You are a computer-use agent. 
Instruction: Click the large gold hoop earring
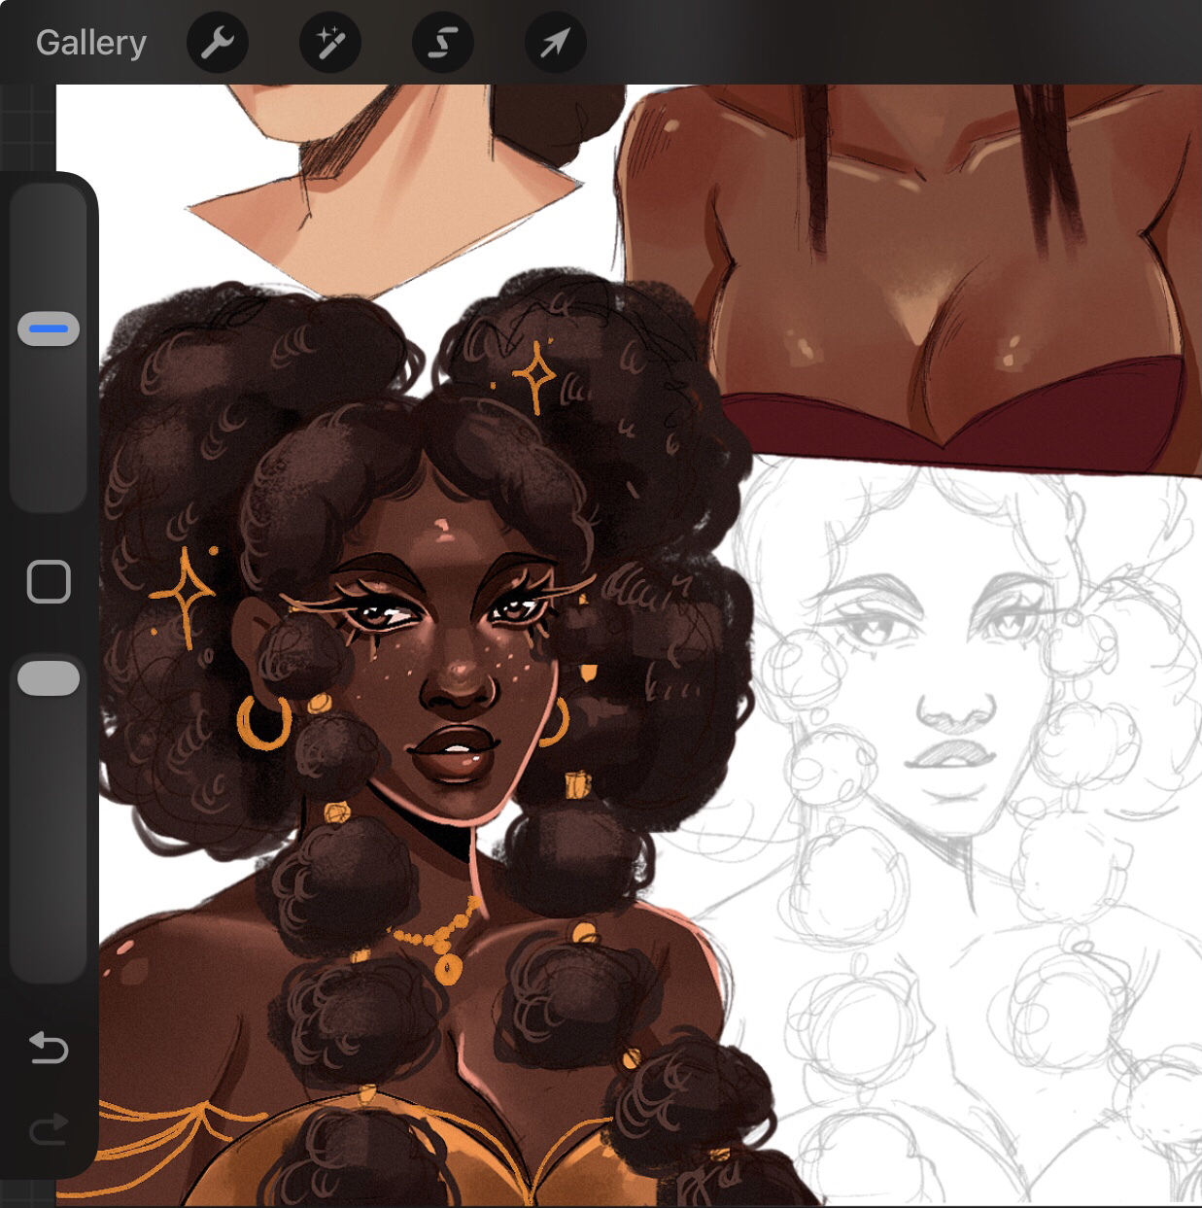coord(263,723)
